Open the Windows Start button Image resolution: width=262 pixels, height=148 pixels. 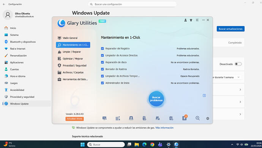pos(82,145)
